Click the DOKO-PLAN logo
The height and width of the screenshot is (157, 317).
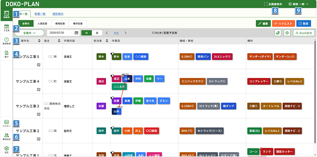23,4
